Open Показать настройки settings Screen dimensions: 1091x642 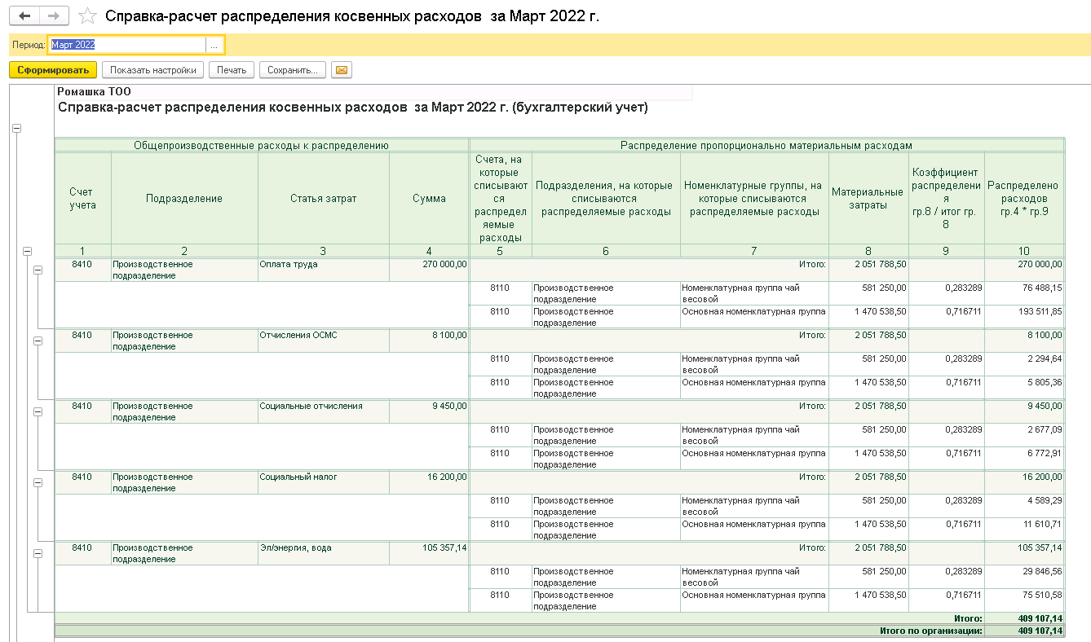(x=152, y=70)
